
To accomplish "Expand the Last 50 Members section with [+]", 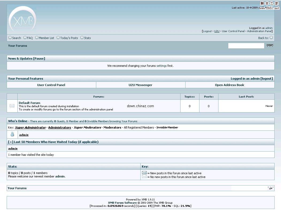I will point(11,142).
